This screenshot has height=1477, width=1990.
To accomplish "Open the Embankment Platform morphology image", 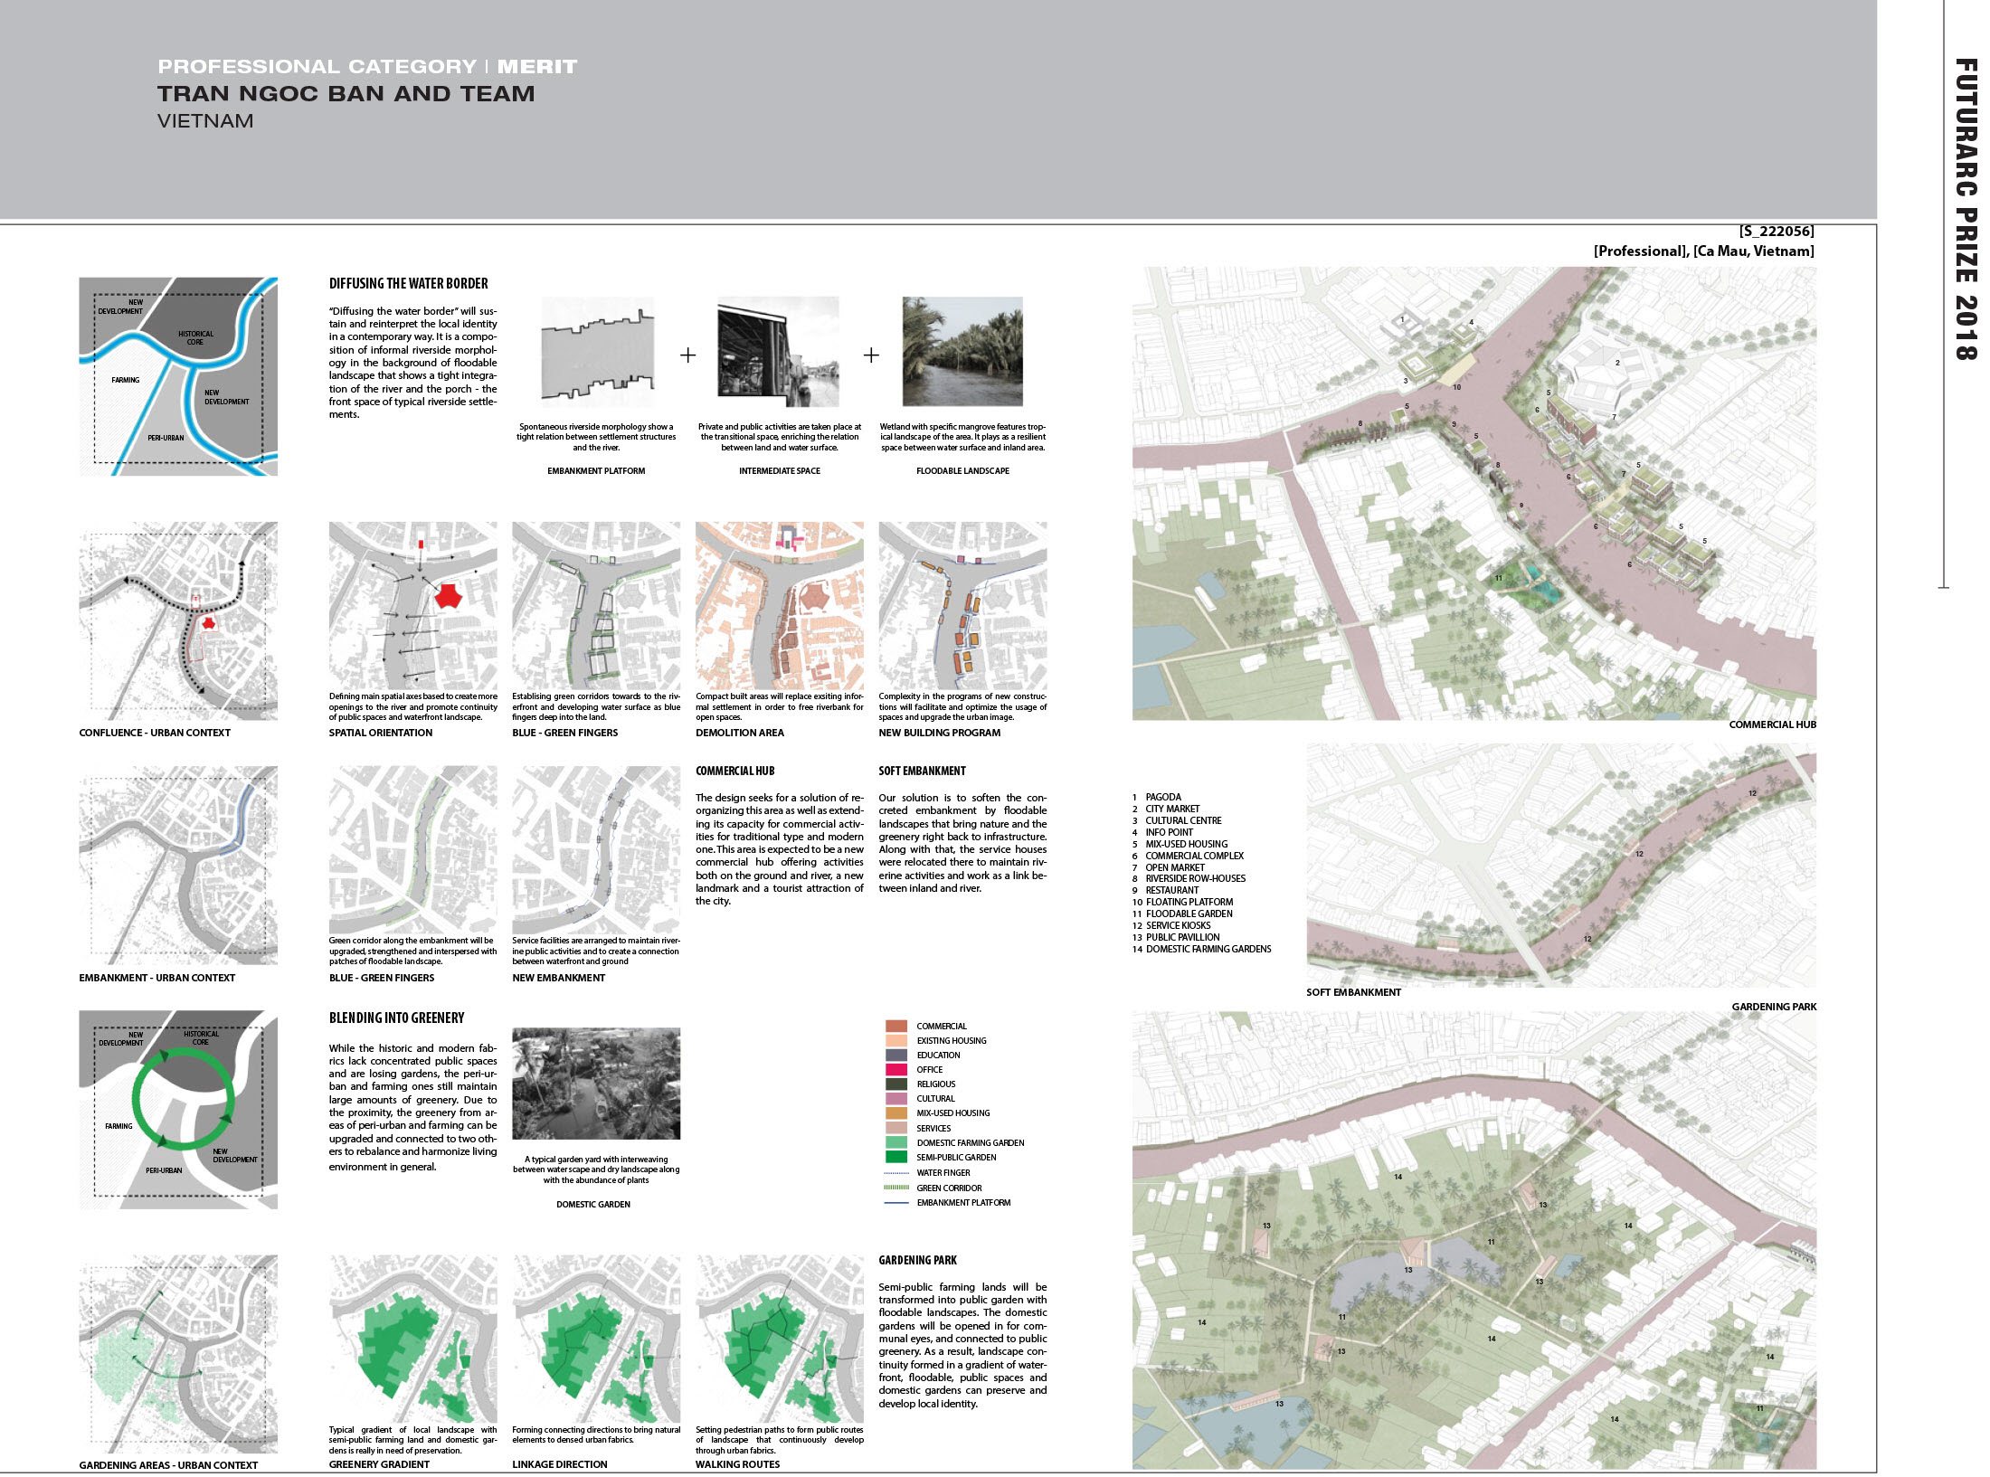I will point(597,352).
